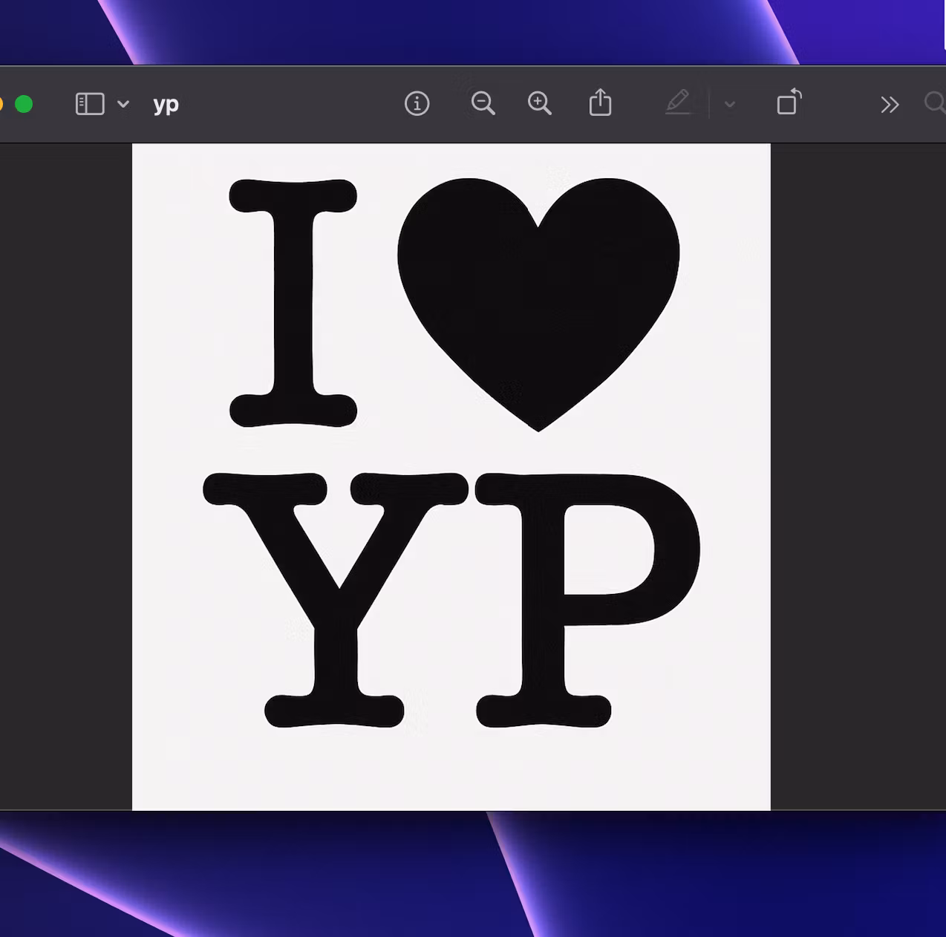Expand the sidebar view options chevron

point(123,105)
